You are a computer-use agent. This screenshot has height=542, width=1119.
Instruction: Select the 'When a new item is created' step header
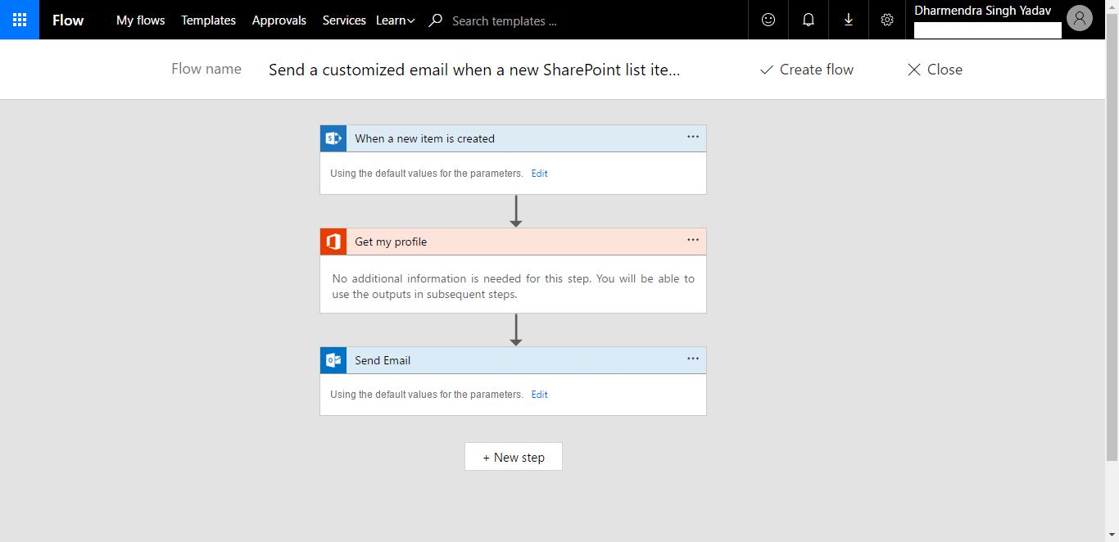513,138
